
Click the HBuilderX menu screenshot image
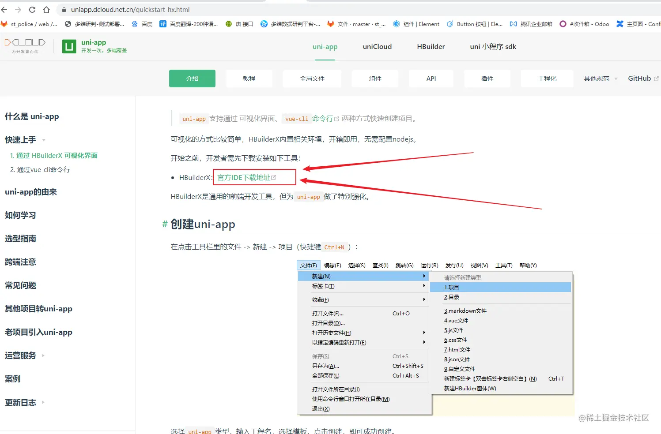coord(435,338)
